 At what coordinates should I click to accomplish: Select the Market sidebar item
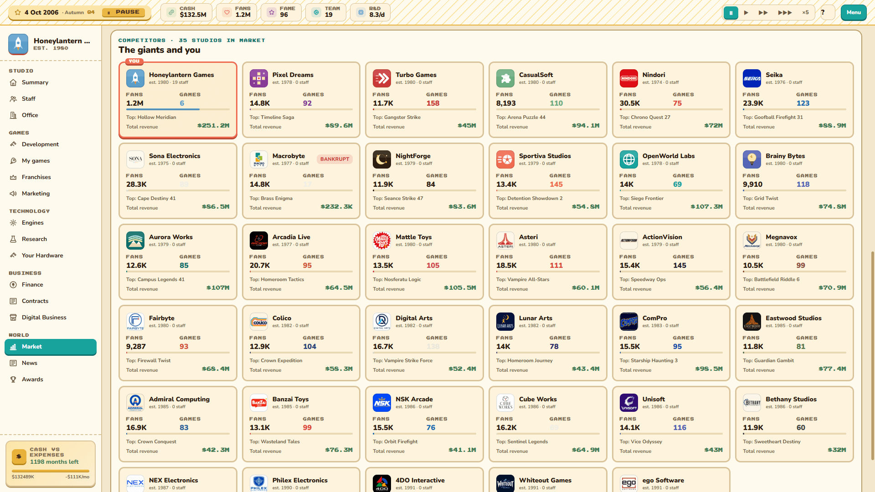[x=51, y=347]
